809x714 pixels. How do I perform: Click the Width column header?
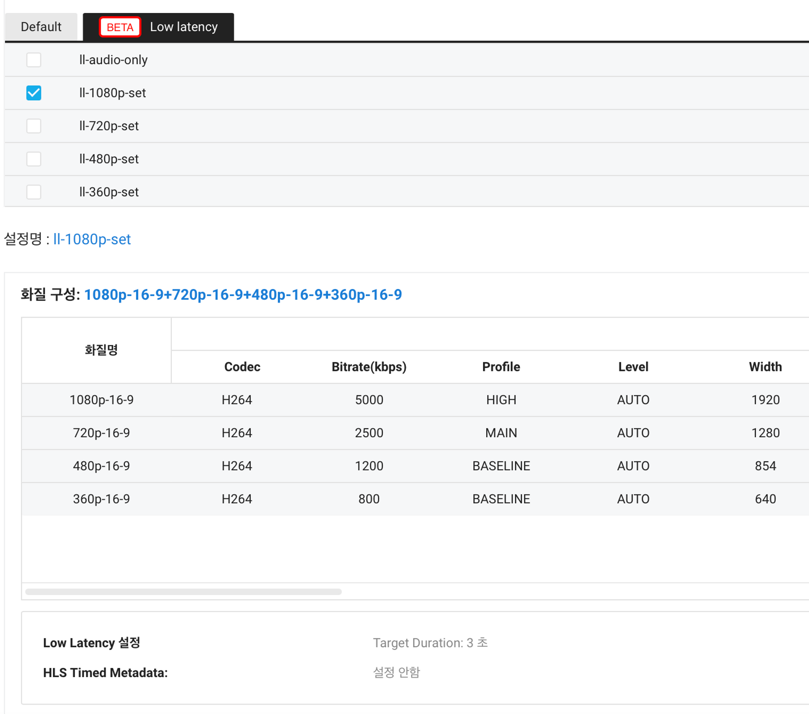(x=765, y=367)
